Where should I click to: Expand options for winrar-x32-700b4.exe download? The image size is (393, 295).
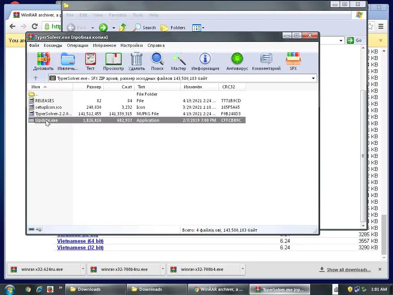point(243,269)
